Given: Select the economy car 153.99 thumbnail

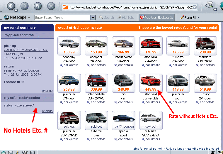Looking at the screenshot, I should point(69,46).
